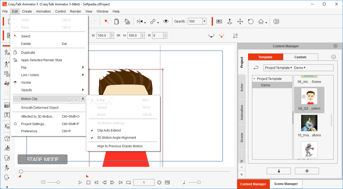Screen dimensions: 343x189
Task: Click the music note volume icon
Action: (184, 182)
